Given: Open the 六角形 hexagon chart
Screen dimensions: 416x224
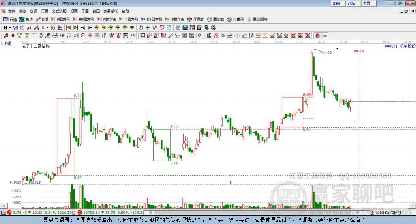Looking at the screenshot, I should tap(236, 20).
